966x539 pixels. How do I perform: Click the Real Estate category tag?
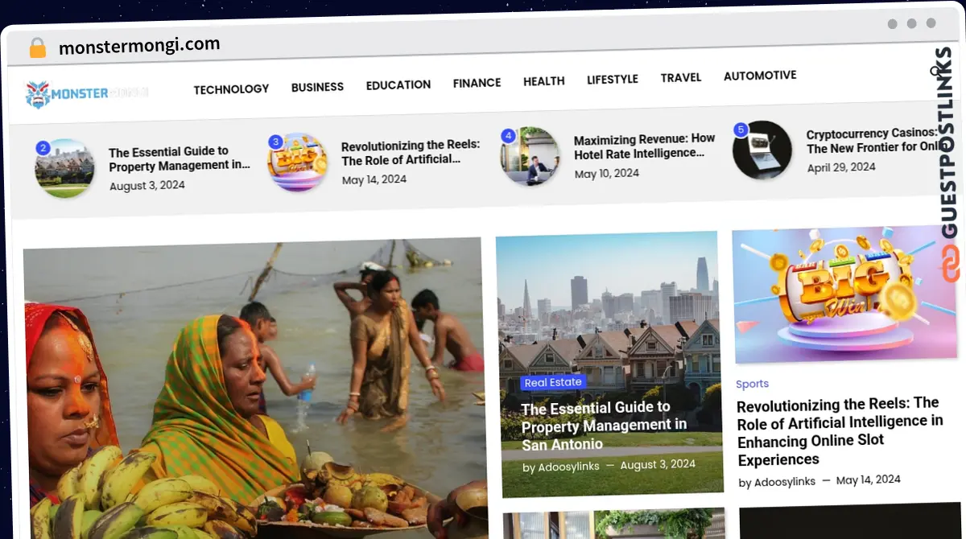coord(552,382)
